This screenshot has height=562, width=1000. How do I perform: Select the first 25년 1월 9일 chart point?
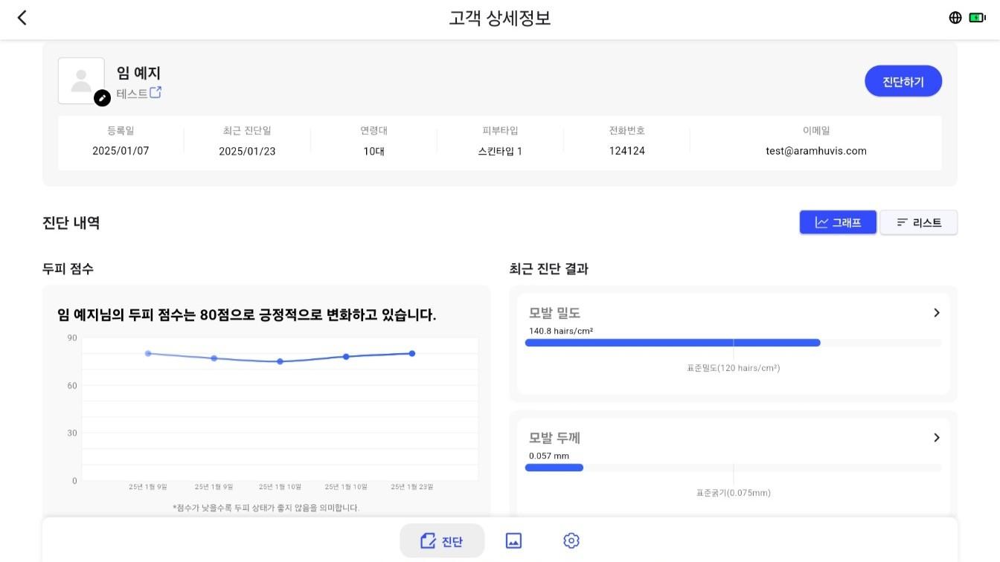click(x=148, y=354)
